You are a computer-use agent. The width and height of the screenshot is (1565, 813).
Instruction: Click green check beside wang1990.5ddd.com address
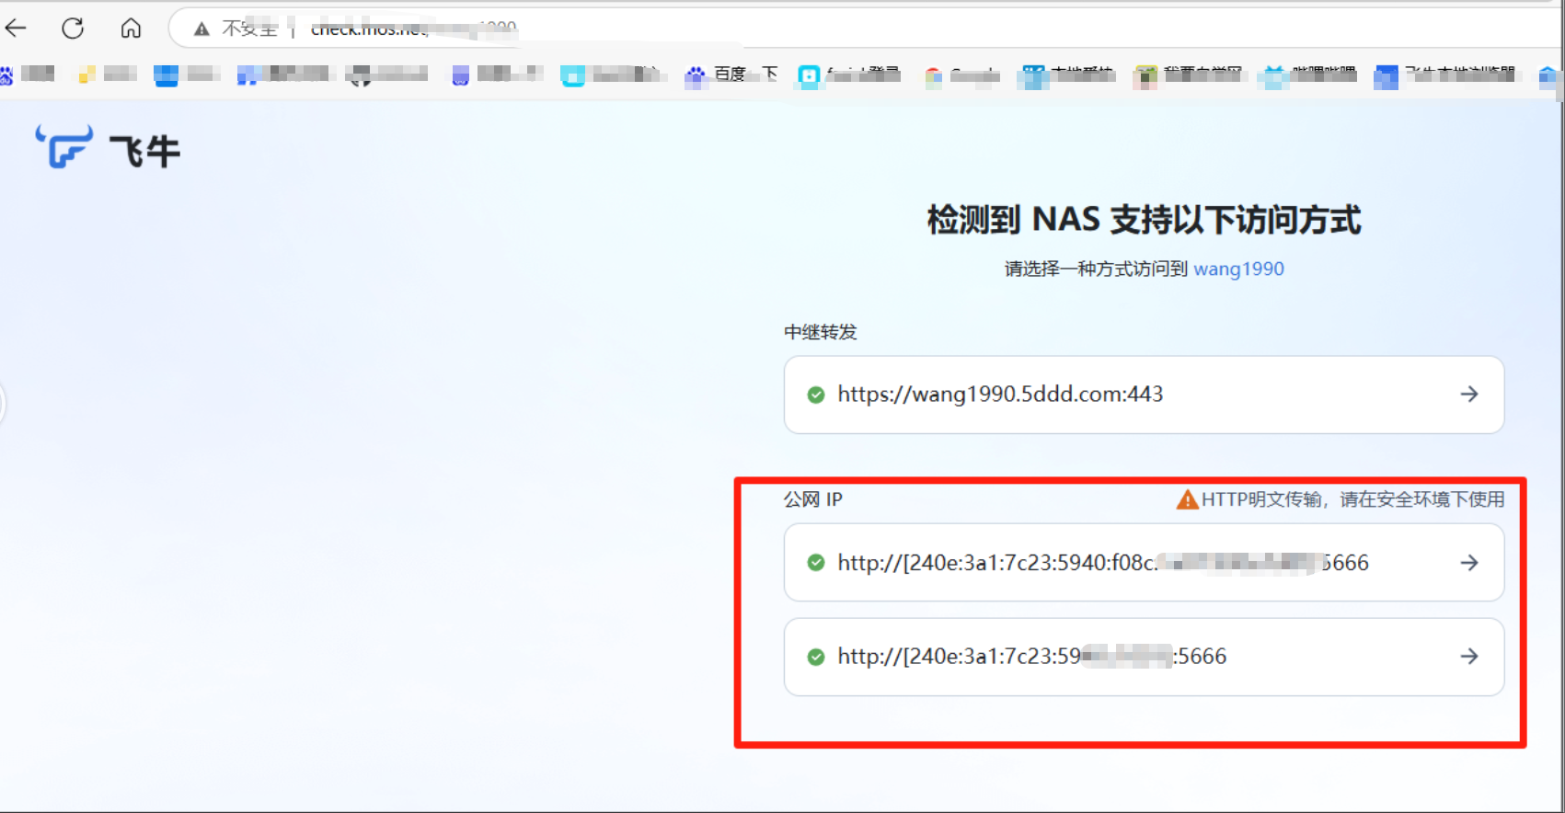click(815, 395)
